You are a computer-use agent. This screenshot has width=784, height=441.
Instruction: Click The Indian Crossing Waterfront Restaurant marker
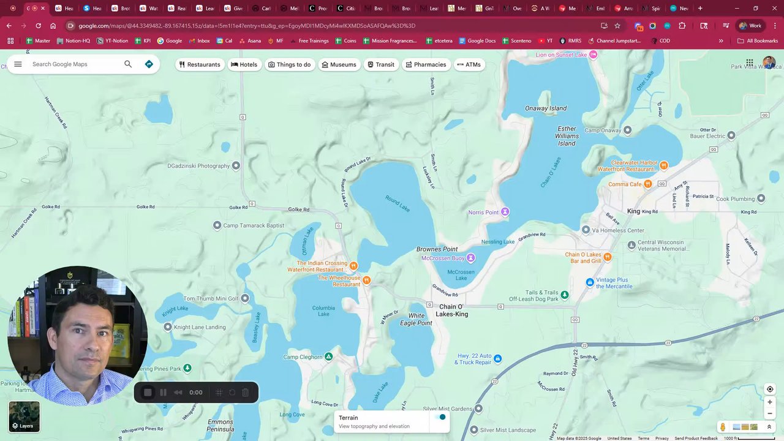(x=353, y=266)
